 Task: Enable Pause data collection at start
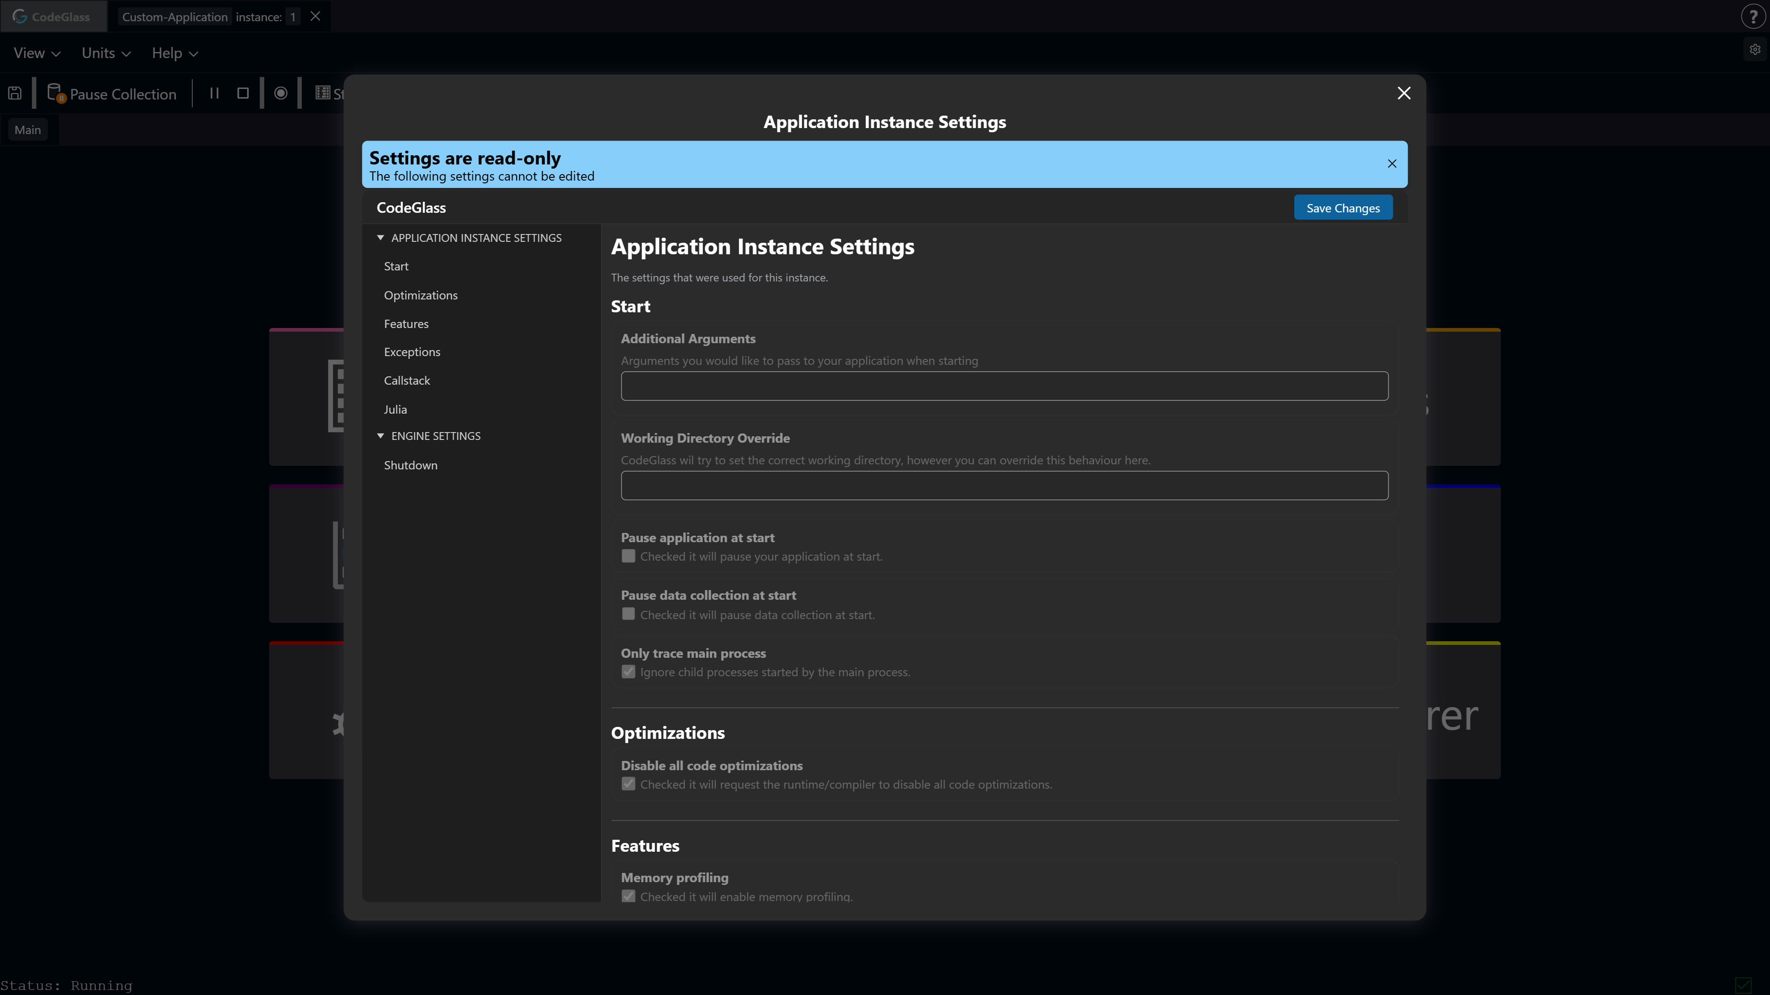pos(628,614)
